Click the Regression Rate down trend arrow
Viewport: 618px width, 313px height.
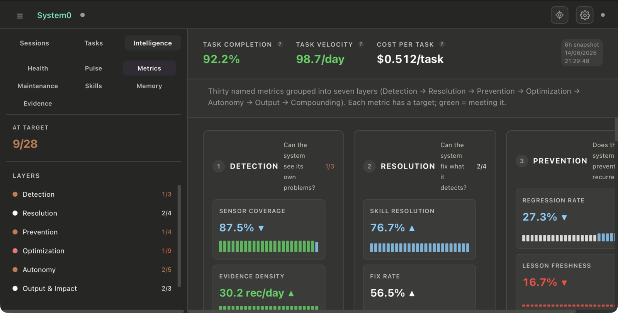click(564, 218)
